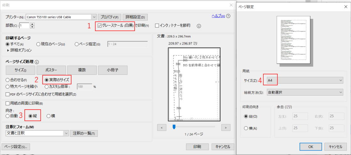
Task: Select 縦 orientation in print dialog
Action: (31, 116)
